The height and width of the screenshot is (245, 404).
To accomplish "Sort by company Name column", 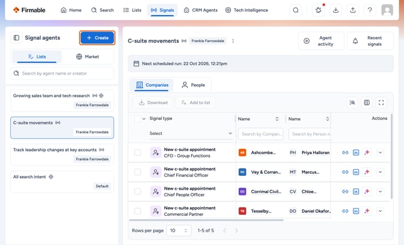I will tap(277, 119).
